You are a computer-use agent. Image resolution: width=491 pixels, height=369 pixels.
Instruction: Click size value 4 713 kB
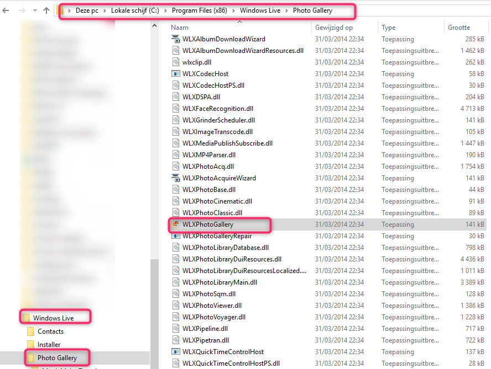click(x=472, y=109)
